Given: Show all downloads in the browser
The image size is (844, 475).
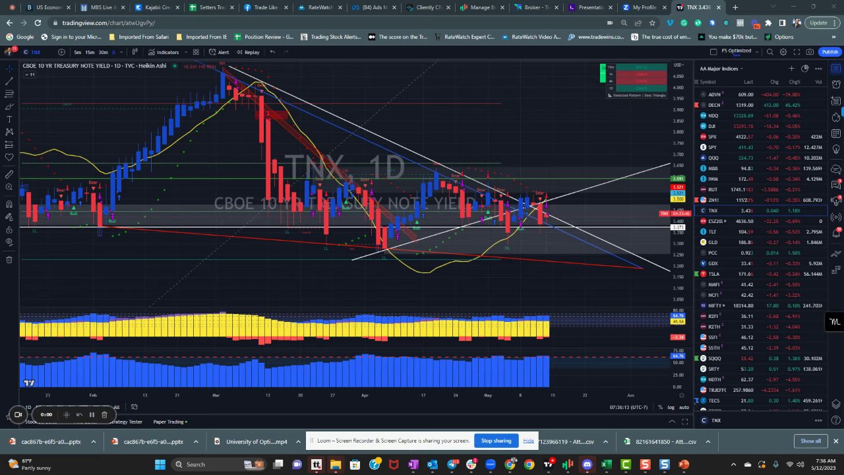Looking at the screenshot, I should pos(810,441).
